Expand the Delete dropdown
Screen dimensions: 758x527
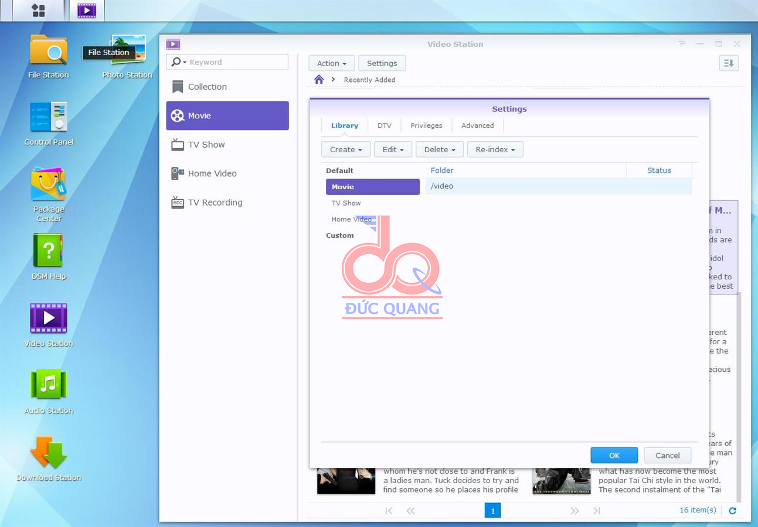coord(440,149)
